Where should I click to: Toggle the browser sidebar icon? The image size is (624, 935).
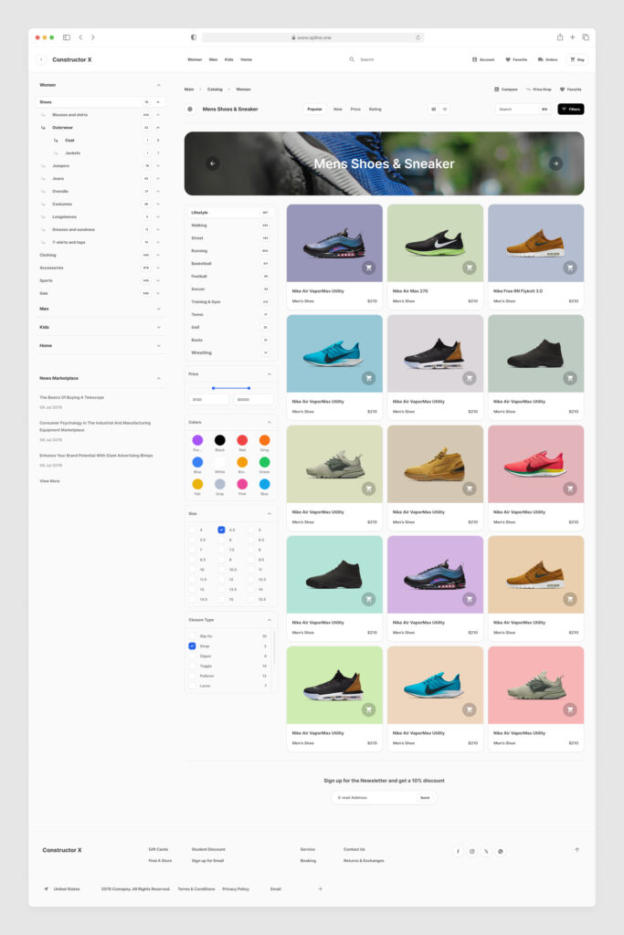pyautogui.click(x=66, y=37)
